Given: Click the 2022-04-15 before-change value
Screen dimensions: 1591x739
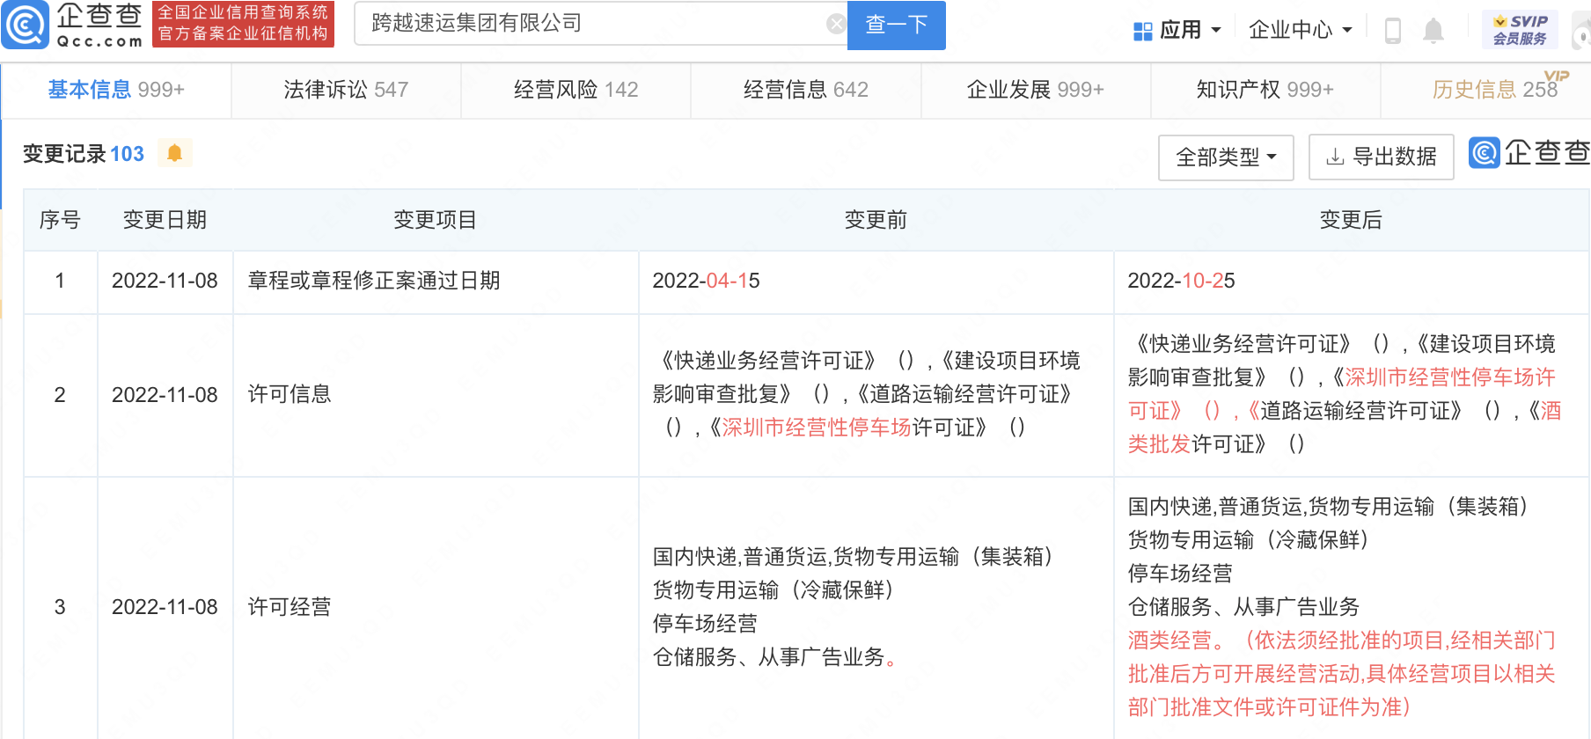Looking at the screenshot, I should click(706, 281).
